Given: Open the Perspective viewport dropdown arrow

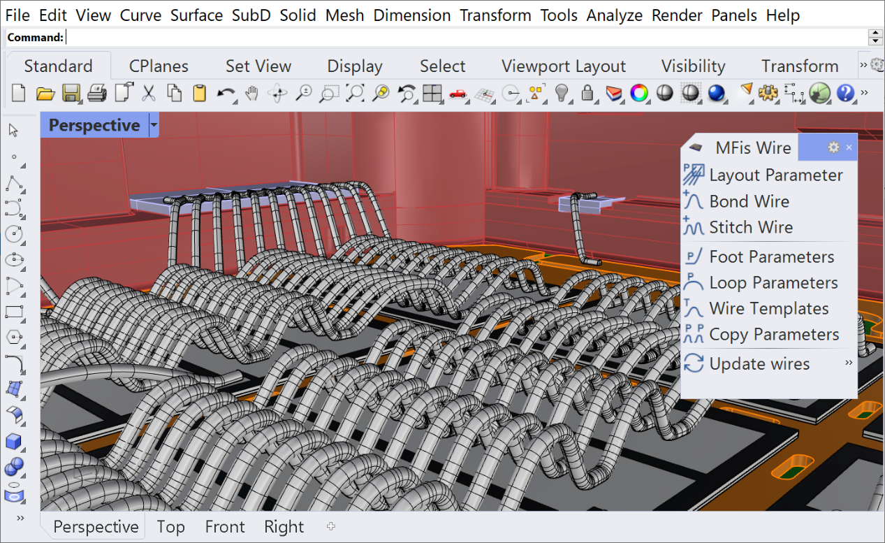Looking at the screenshot, I should pos(154,126).
